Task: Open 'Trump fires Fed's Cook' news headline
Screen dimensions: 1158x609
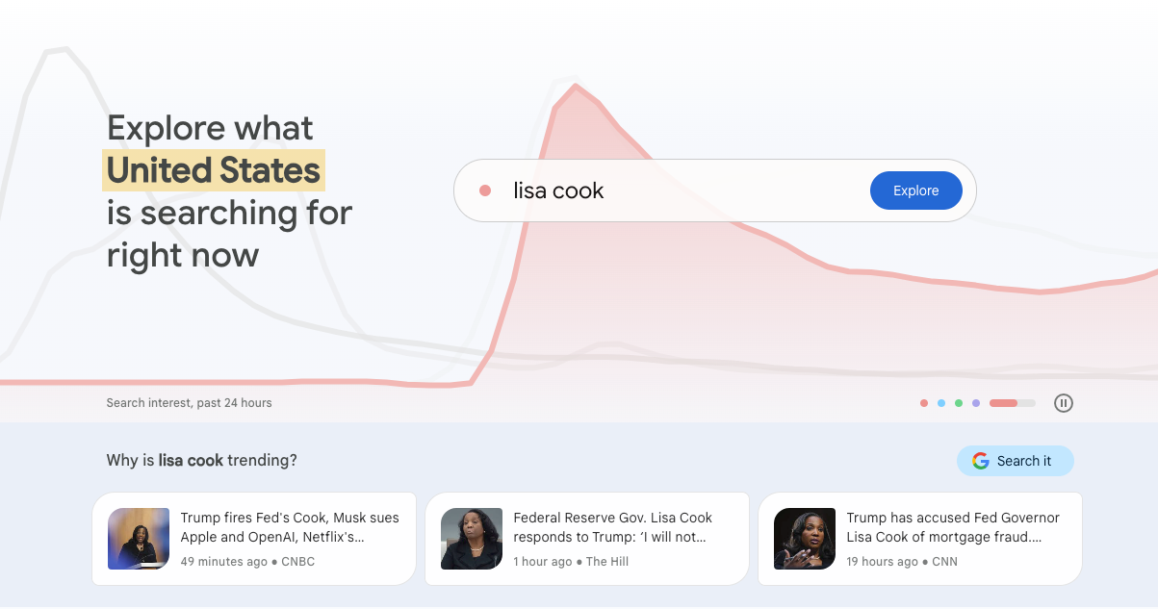Action: (290, 527)
